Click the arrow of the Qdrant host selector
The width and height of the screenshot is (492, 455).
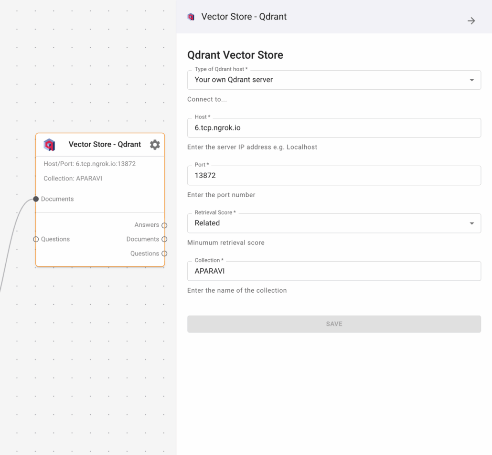(x=471, y=80)
